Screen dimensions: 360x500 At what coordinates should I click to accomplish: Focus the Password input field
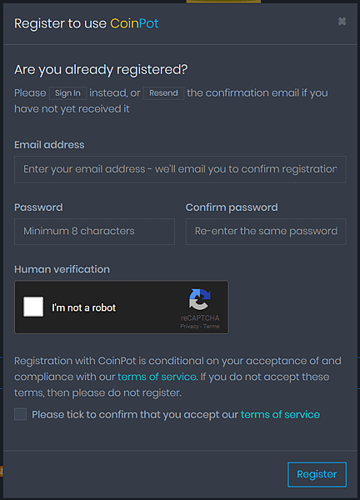[94, 232]
